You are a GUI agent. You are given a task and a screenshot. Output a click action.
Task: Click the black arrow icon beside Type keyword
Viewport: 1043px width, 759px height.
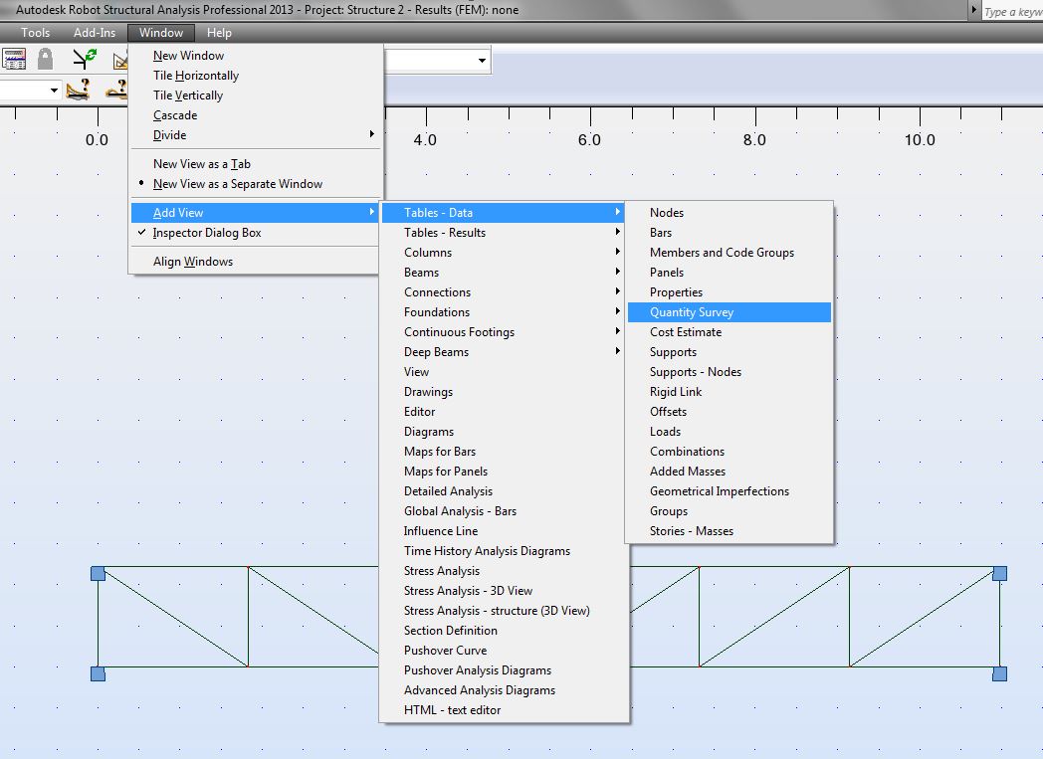point(974,9)
